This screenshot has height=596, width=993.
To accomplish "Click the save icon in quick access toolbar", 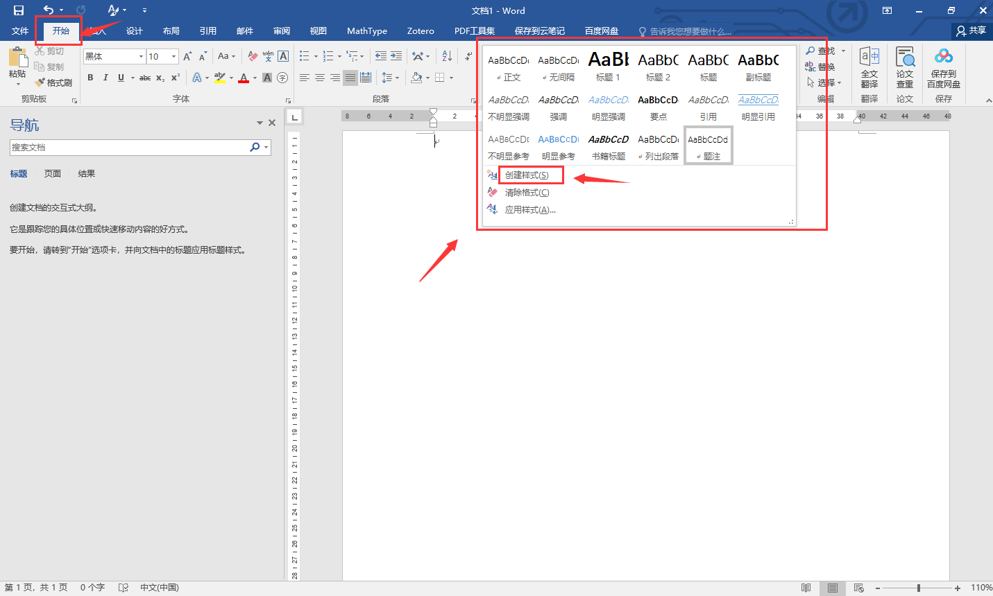I will click(19, 10).
